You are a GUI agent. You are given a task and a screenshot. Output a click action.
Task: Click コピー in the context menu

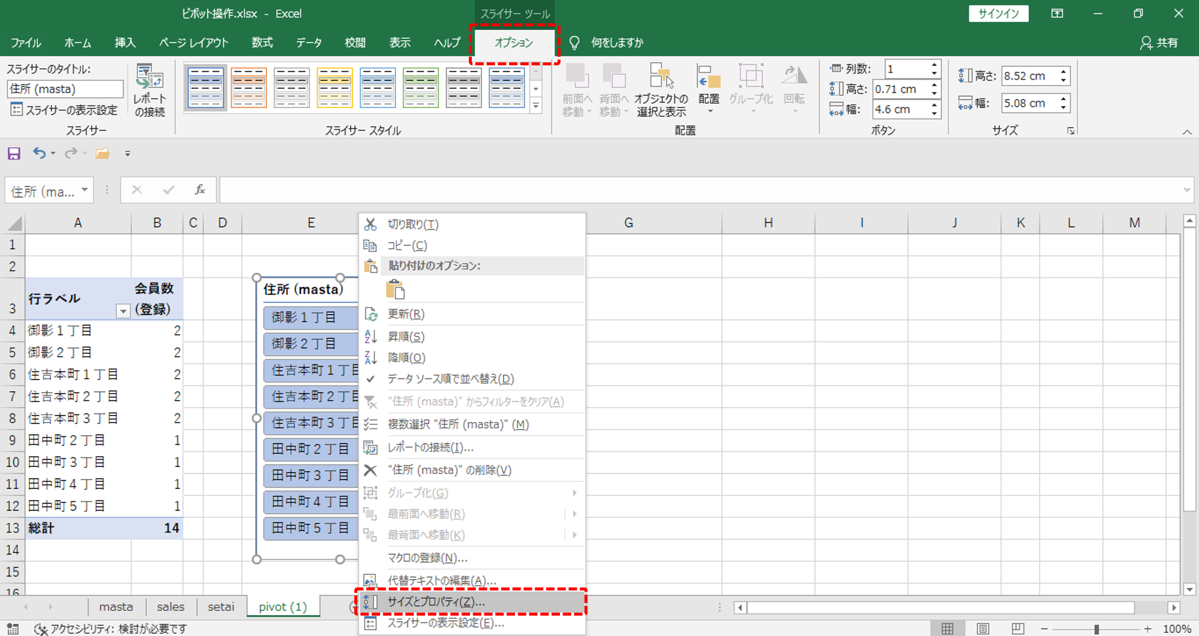472,246
